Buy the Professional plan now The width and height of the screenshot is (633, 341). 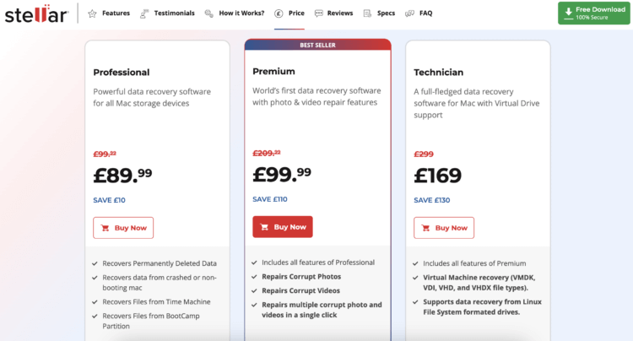pyautogui.click(x=123, y=228)
